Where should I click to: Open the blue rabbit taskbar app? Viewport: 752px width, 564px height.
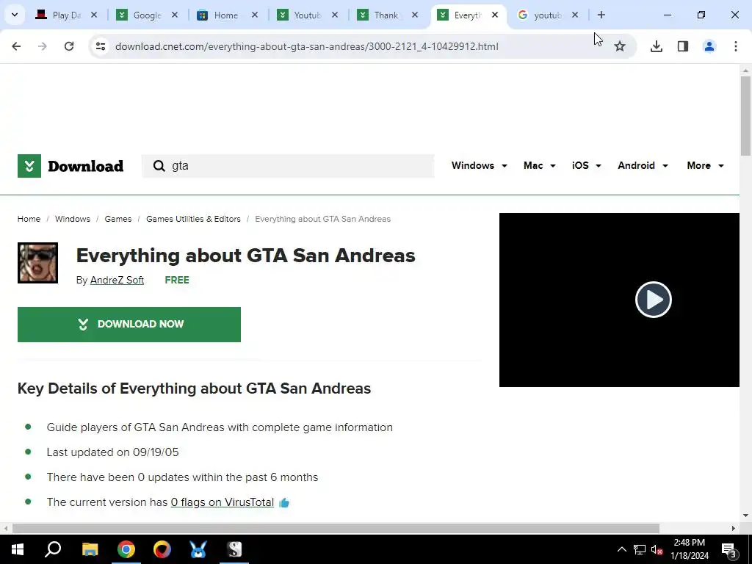(198, 549)
